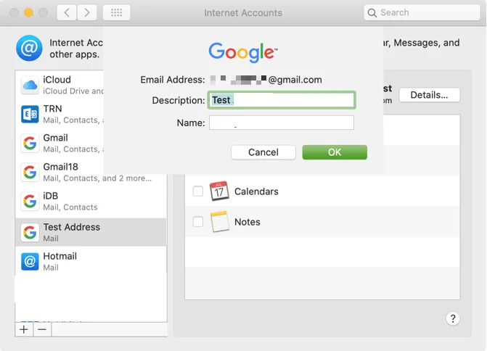Select the Test Address Google icon
The image size is (487, 351).
coord(30,232)
